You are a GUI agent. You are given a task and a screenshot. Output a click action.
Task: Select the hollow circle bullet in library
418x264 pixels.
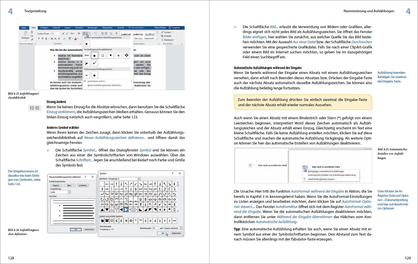(102, 55)
